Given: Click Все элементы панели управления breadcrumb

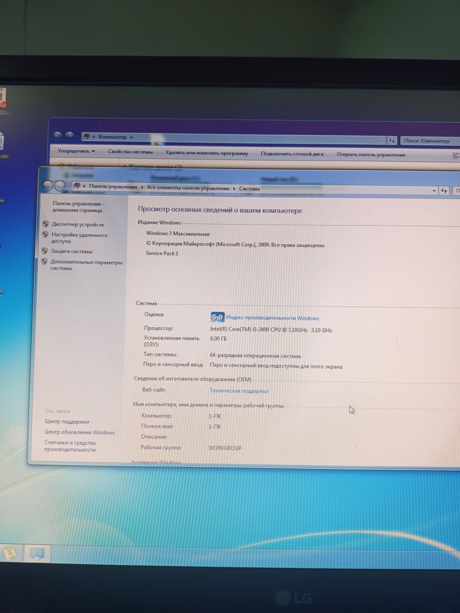Looking at the screenshot, I should click(188, 188).
